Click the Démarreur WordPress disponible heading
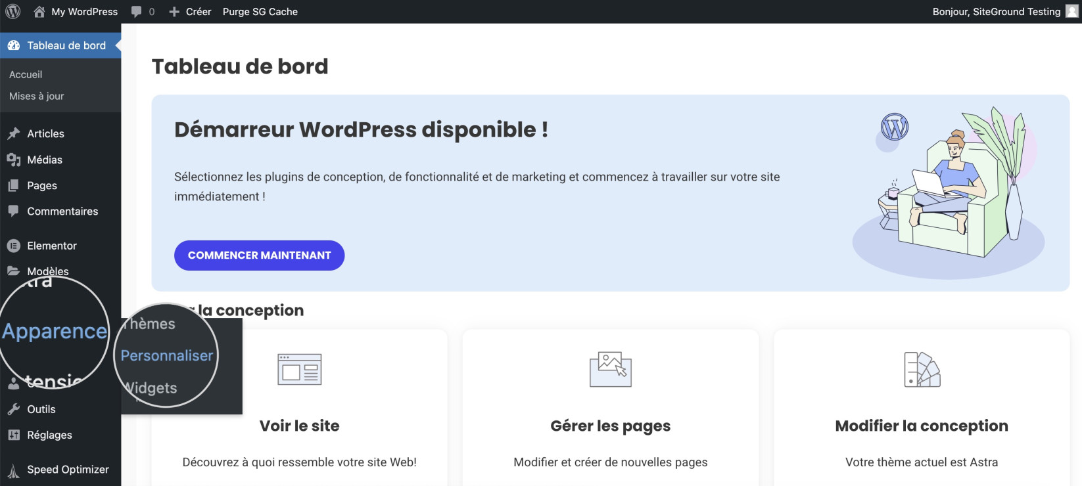This screenshot has width=1082, height=486. pos(361,129)
